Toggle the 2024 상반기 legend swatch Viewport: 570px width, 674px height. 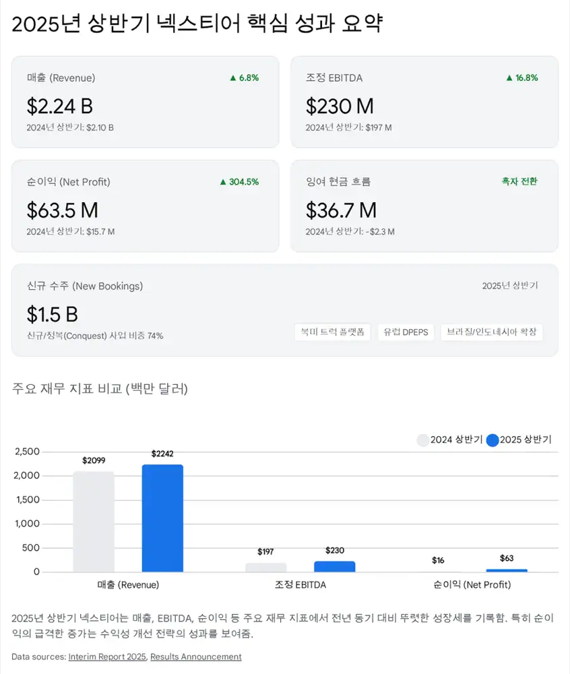point(422,439)
